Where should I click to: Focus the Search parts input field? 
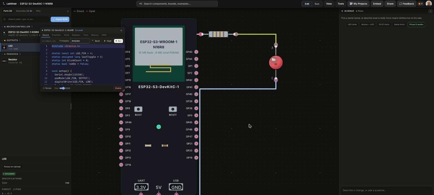(25, 19)
